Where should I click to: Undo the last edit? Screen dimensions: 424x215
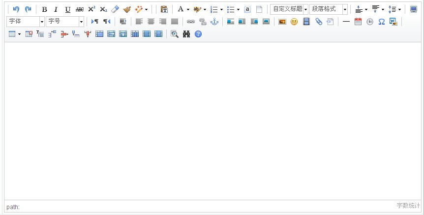tap(16, 9)
